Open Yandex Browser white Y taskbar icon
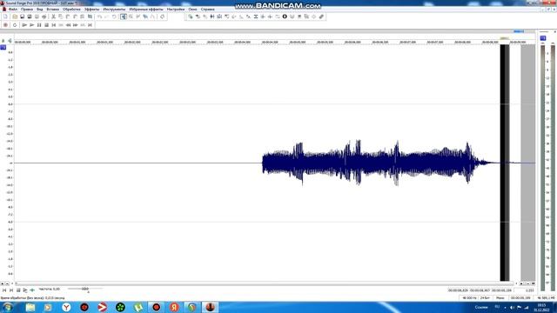The height and width of the screenshot is (313, 557). pyautogui.click(x=66, y=307)
